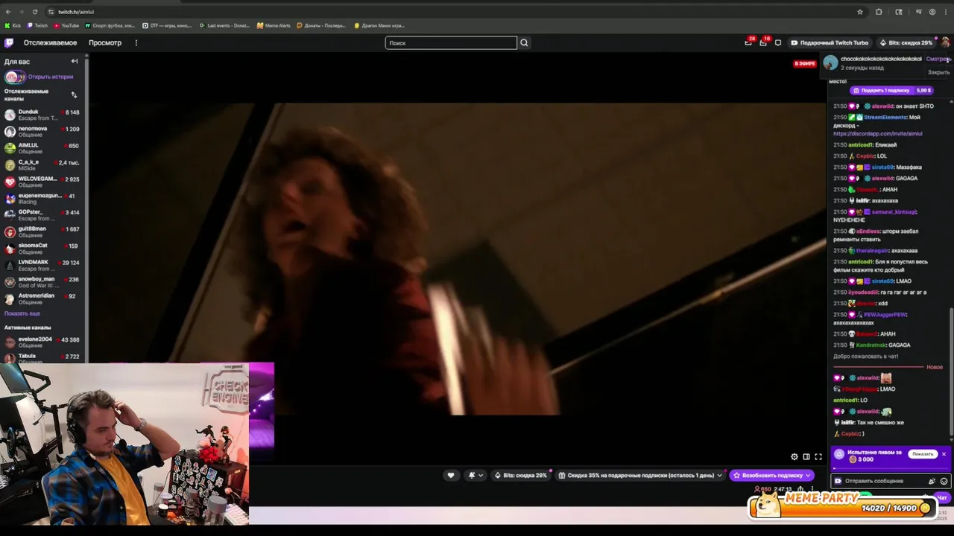Image resolution: width=954 pixels, height=536 pixels.
Task: Open the Kick bookmark
Action: coord(13,25)
